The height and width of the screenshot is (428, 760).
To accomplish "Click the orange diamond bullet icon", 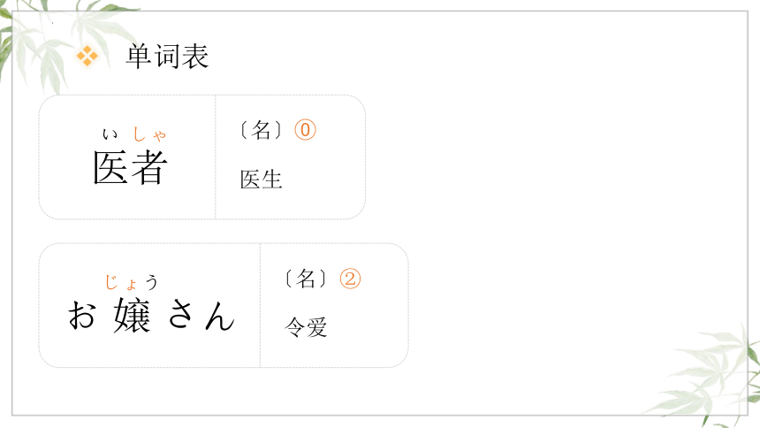I will pos(87,56).
